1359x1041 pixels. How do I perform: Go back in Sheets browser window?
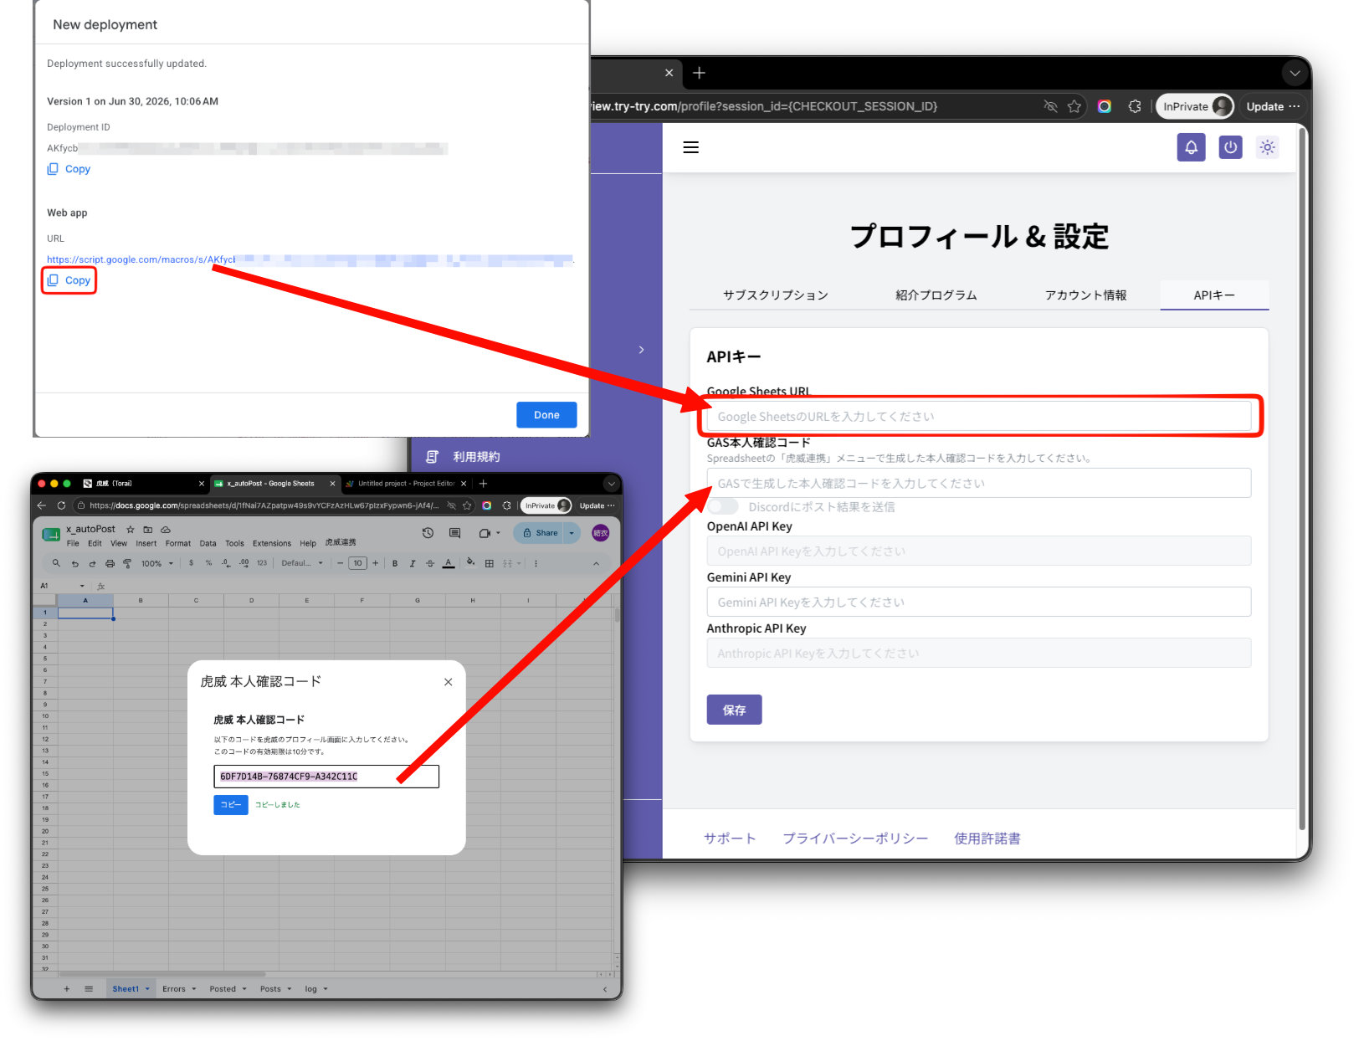[42, 505]
